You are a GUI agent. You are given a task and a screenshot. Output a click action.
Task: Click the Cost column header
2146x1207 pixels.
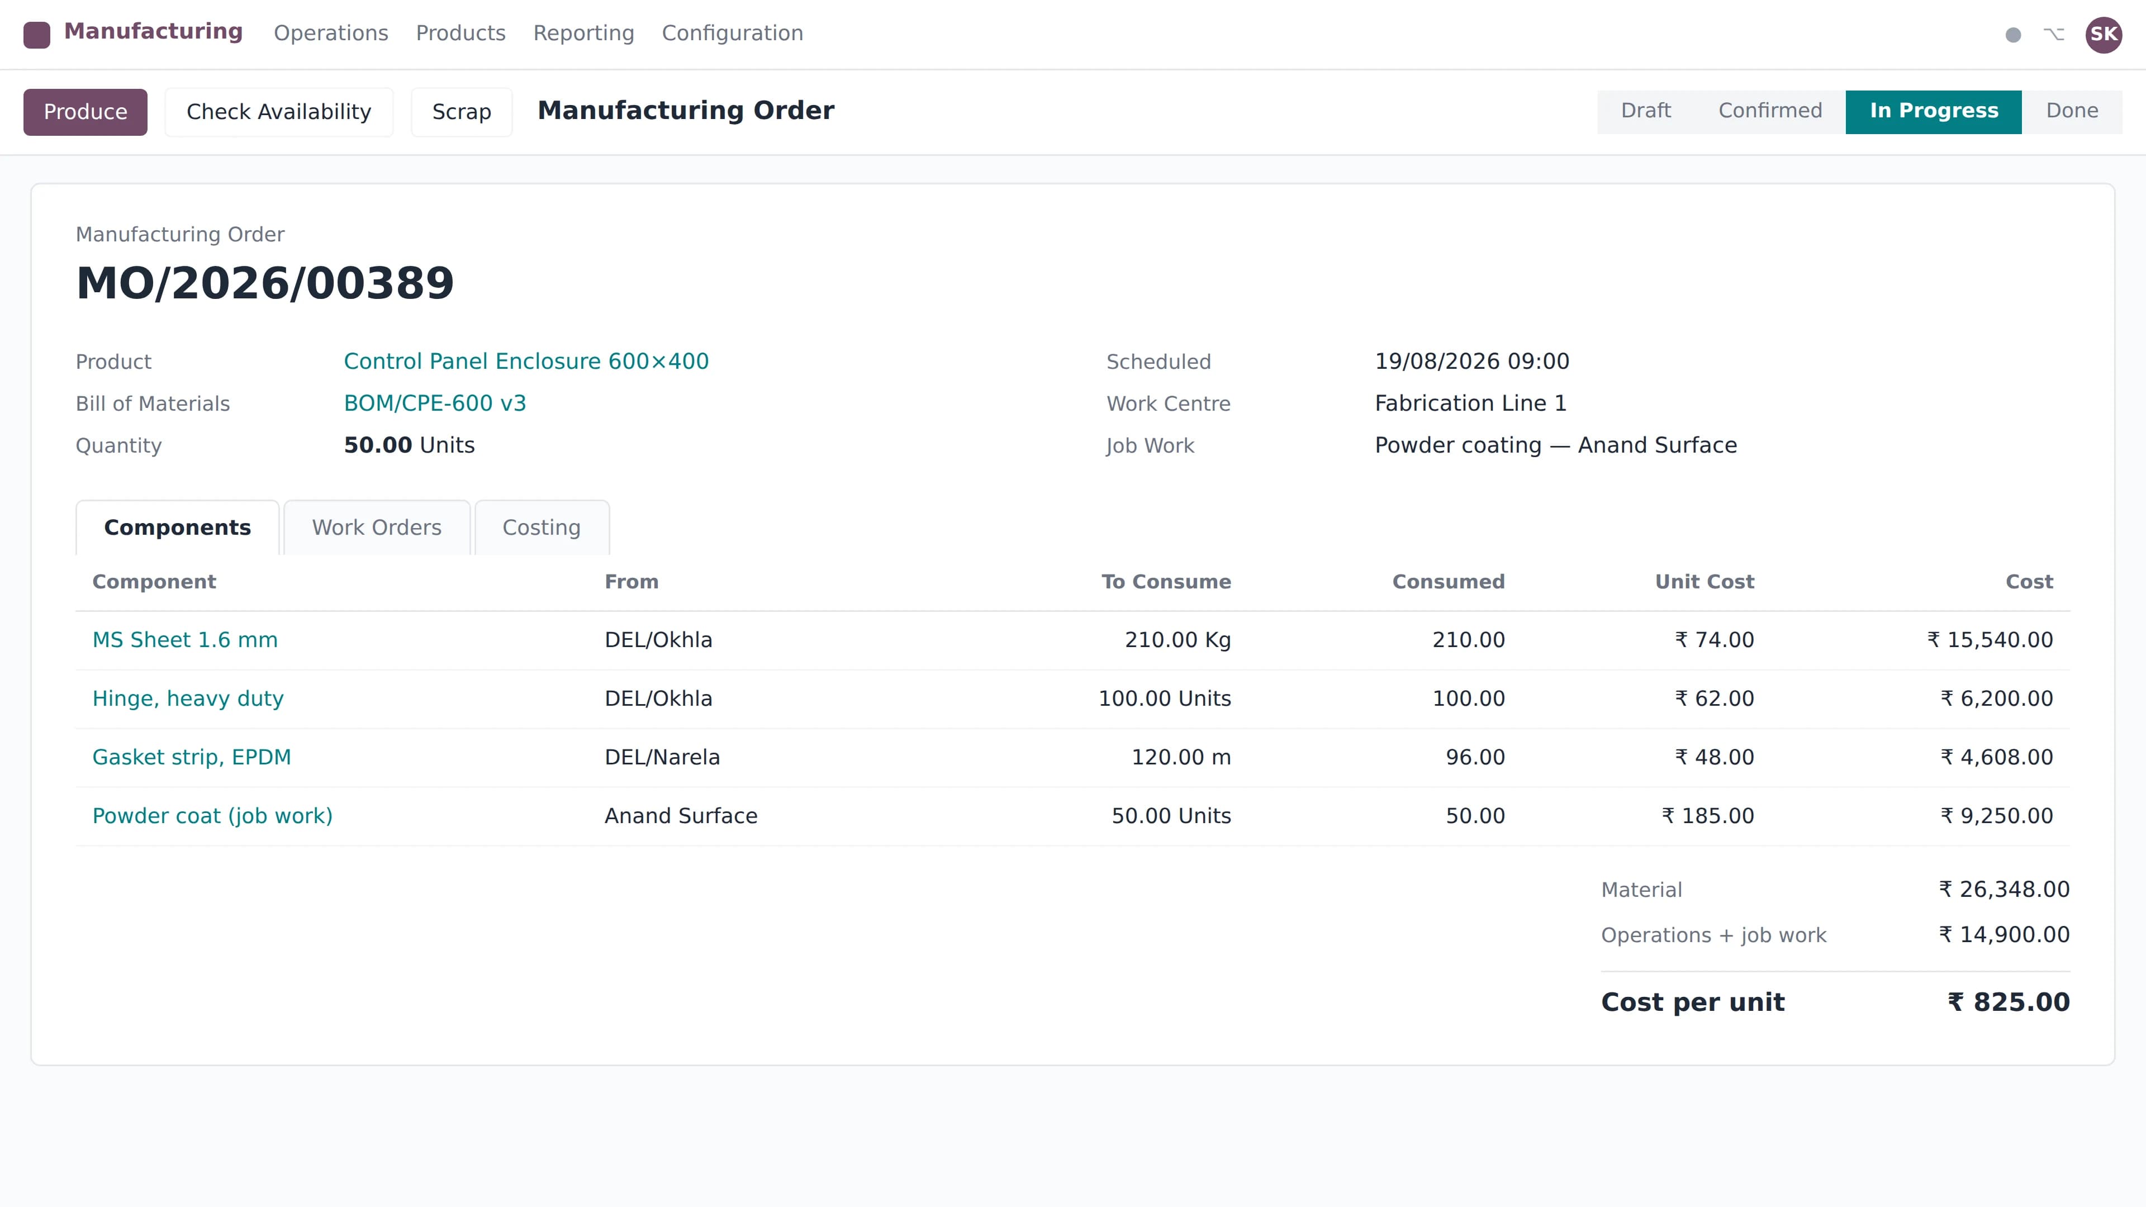(x=2029, y=581)
